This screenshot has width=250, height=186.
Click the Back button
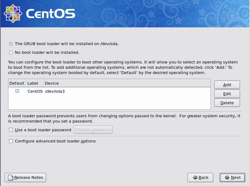200,178
